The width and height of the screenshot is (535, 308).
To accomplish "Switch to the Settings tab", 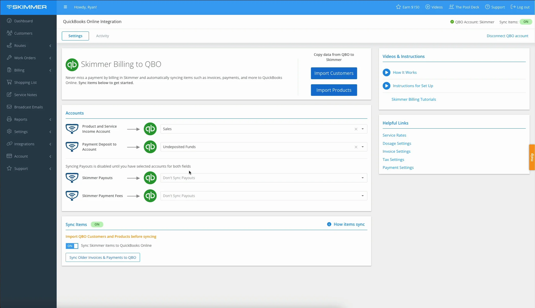I will click(x=75, y=36).
